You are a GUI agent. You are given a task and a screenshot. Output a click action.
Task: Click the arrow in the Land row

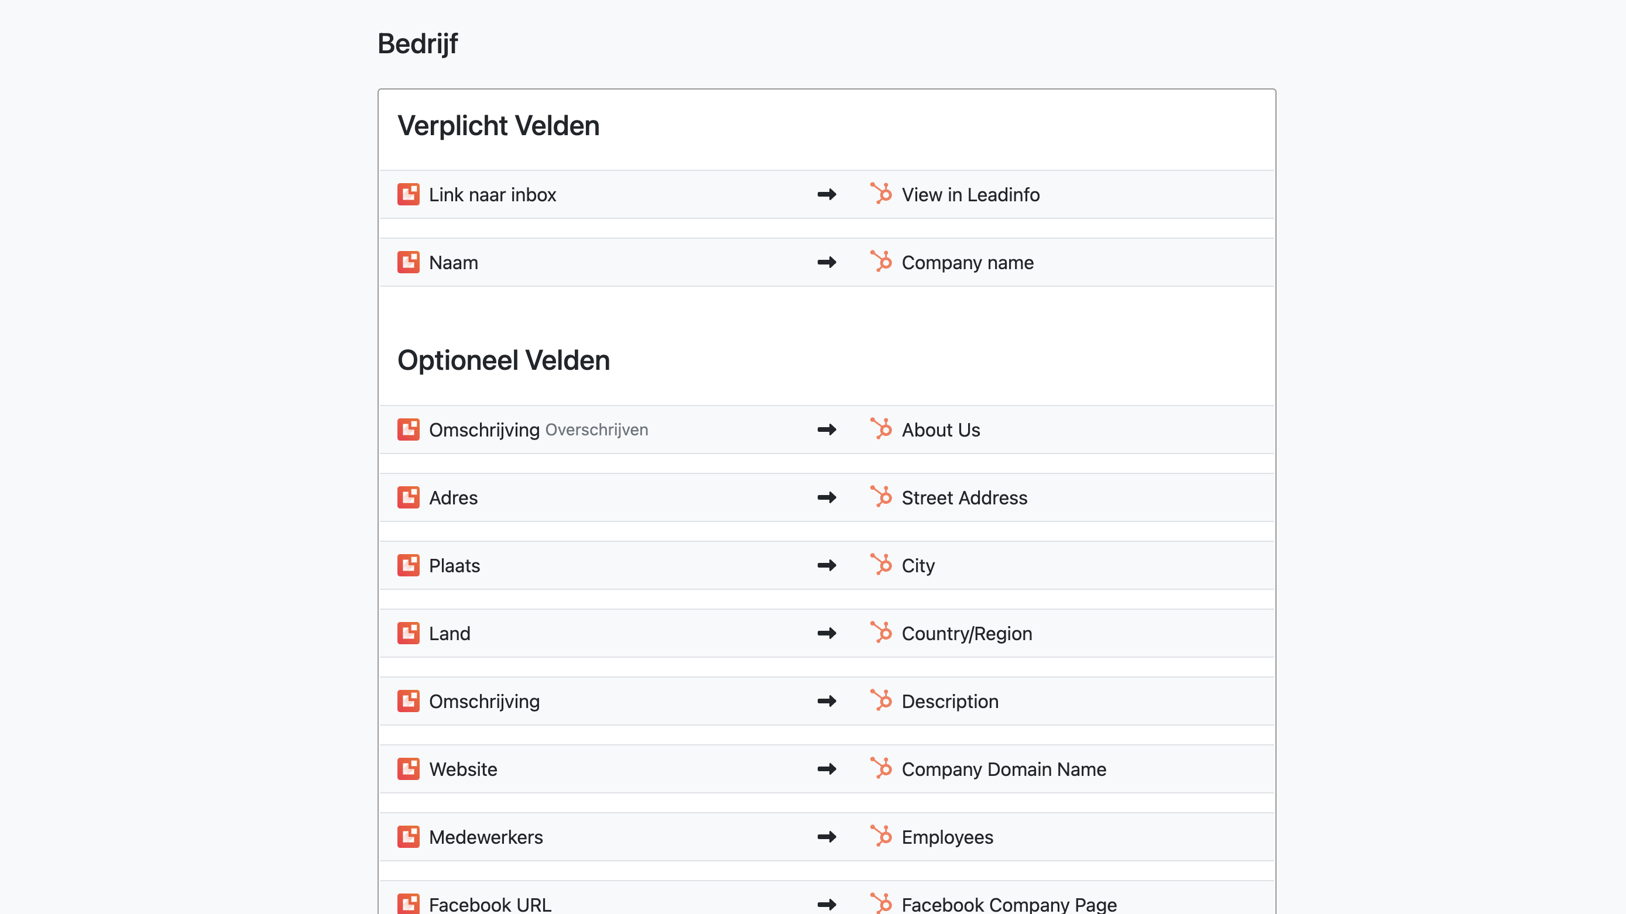826,633
